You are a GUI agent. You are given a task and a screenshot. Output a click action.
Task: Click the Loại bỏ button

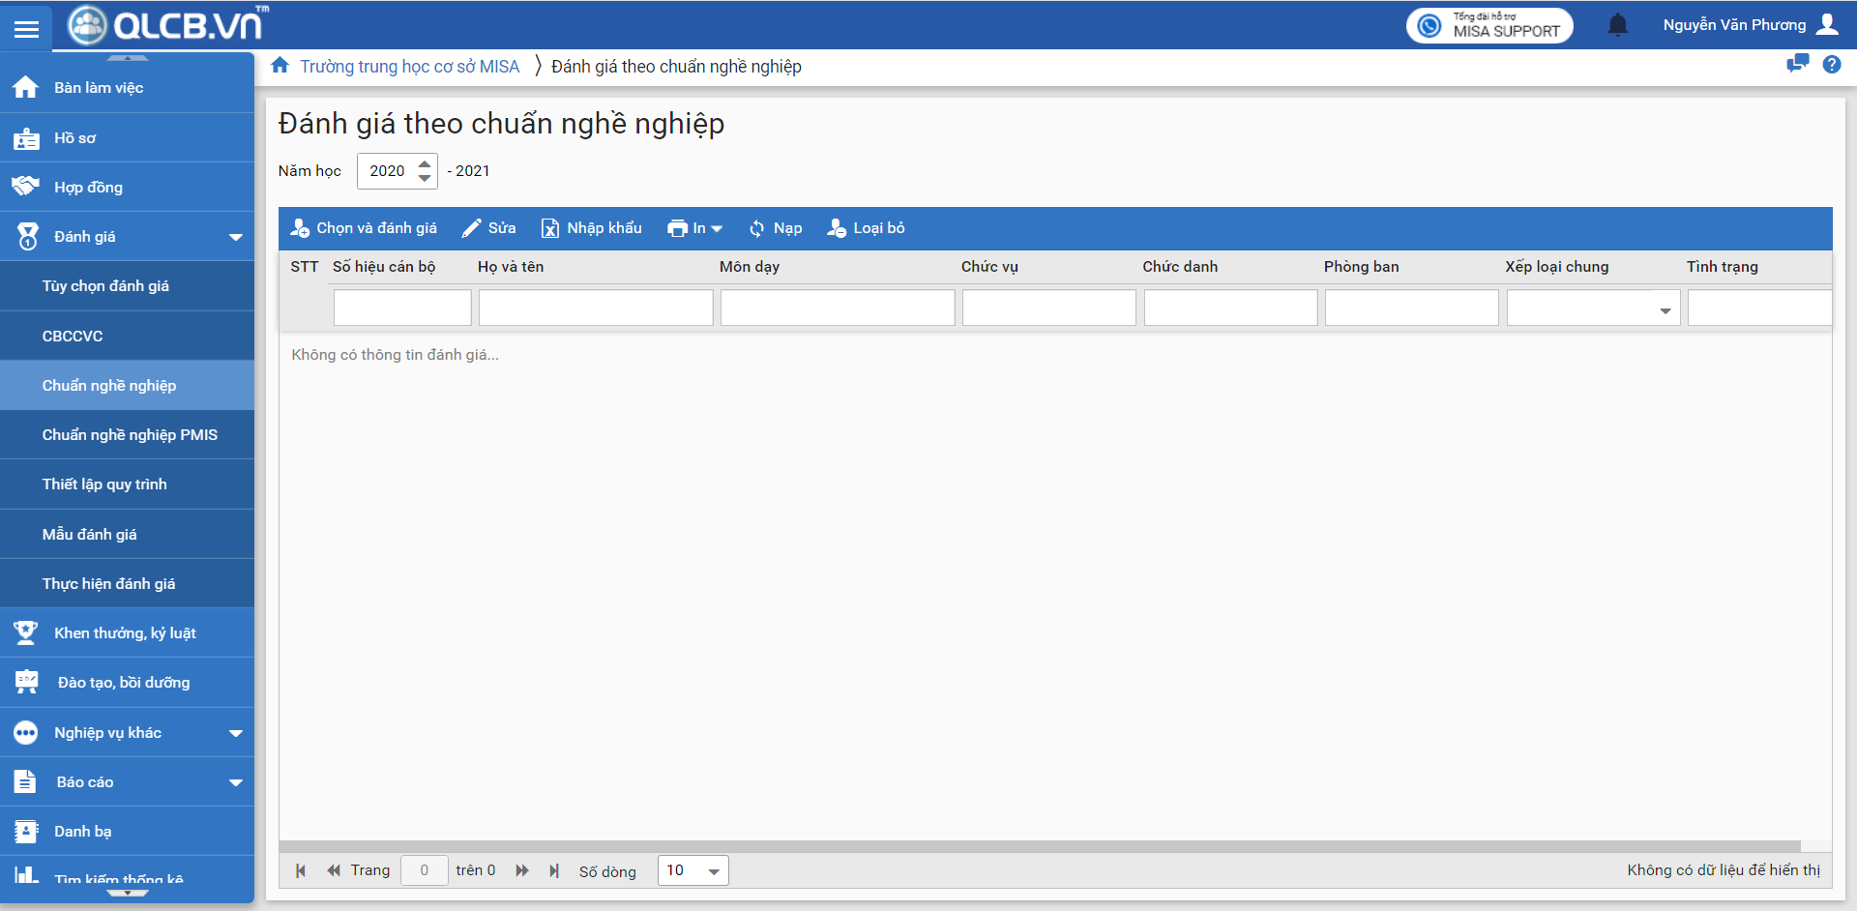pos(866,229)
